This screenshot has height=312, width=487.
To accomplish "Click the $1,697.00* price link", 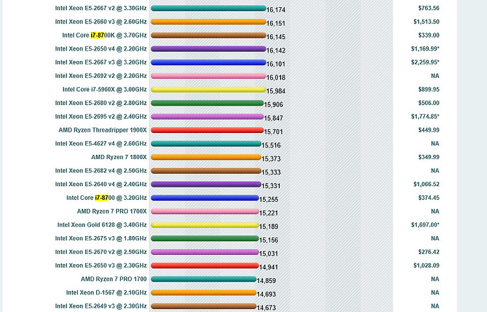I will 425,225.
